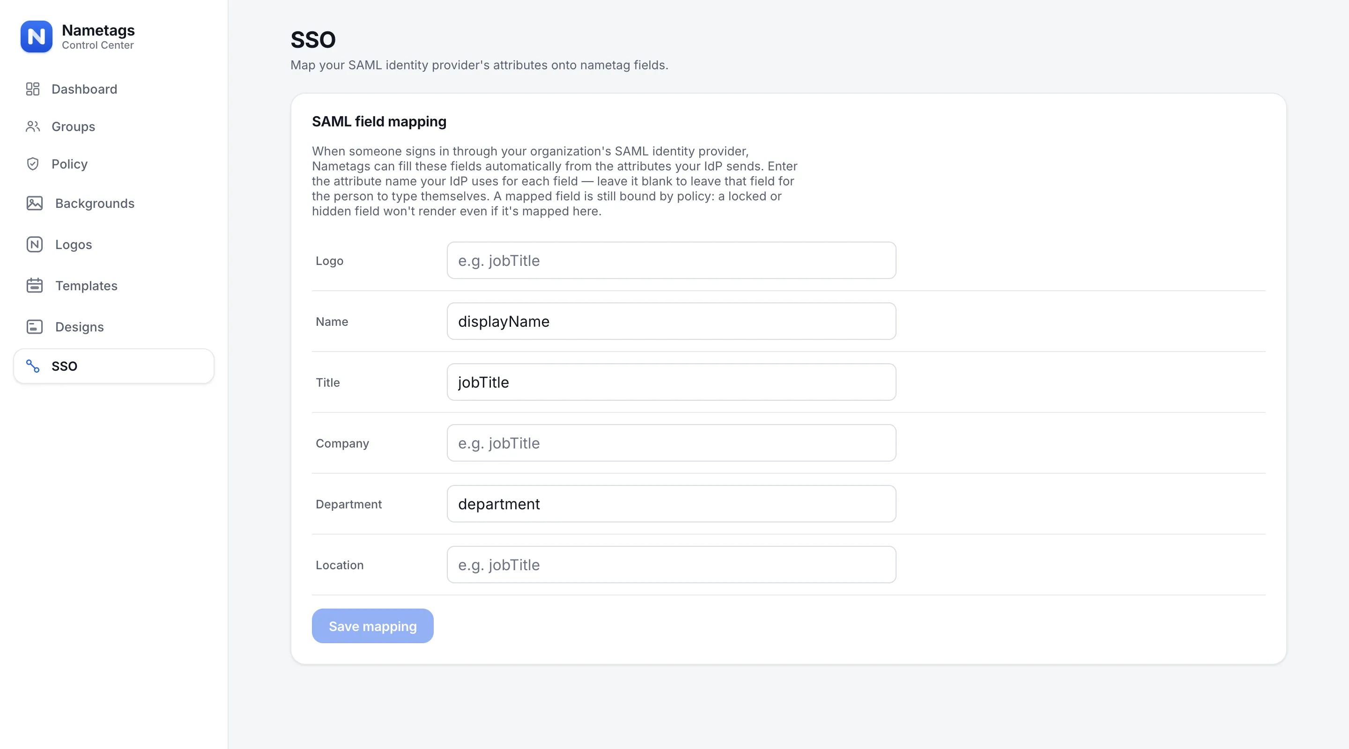
Task: Click the Company row label
Action: point(342,444)
